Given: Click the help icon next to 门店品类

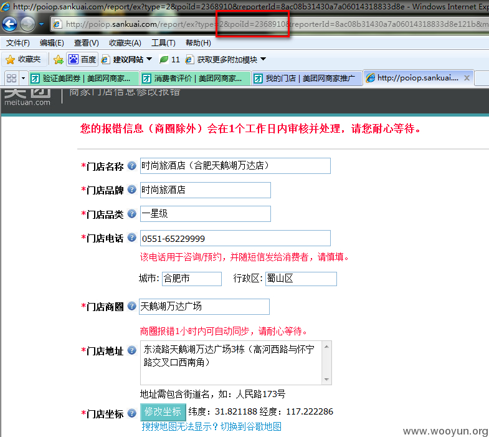Looking at the screenshot, I should (132, 214).
